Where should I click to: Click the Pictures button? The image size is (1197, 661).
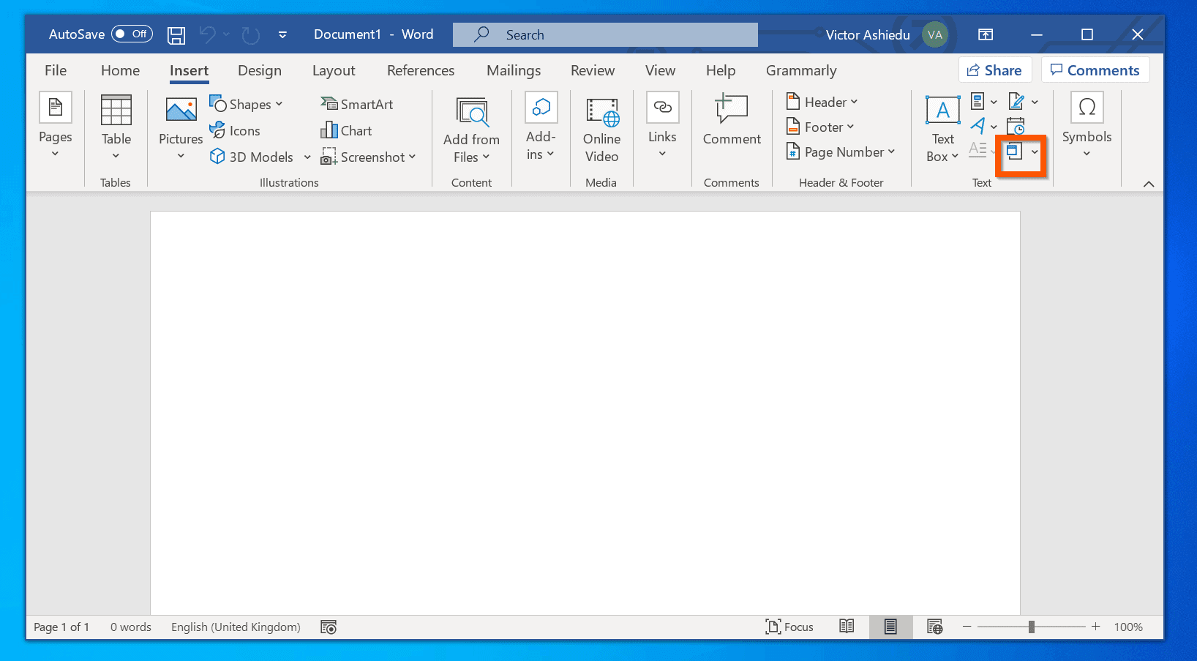(181, 127)
